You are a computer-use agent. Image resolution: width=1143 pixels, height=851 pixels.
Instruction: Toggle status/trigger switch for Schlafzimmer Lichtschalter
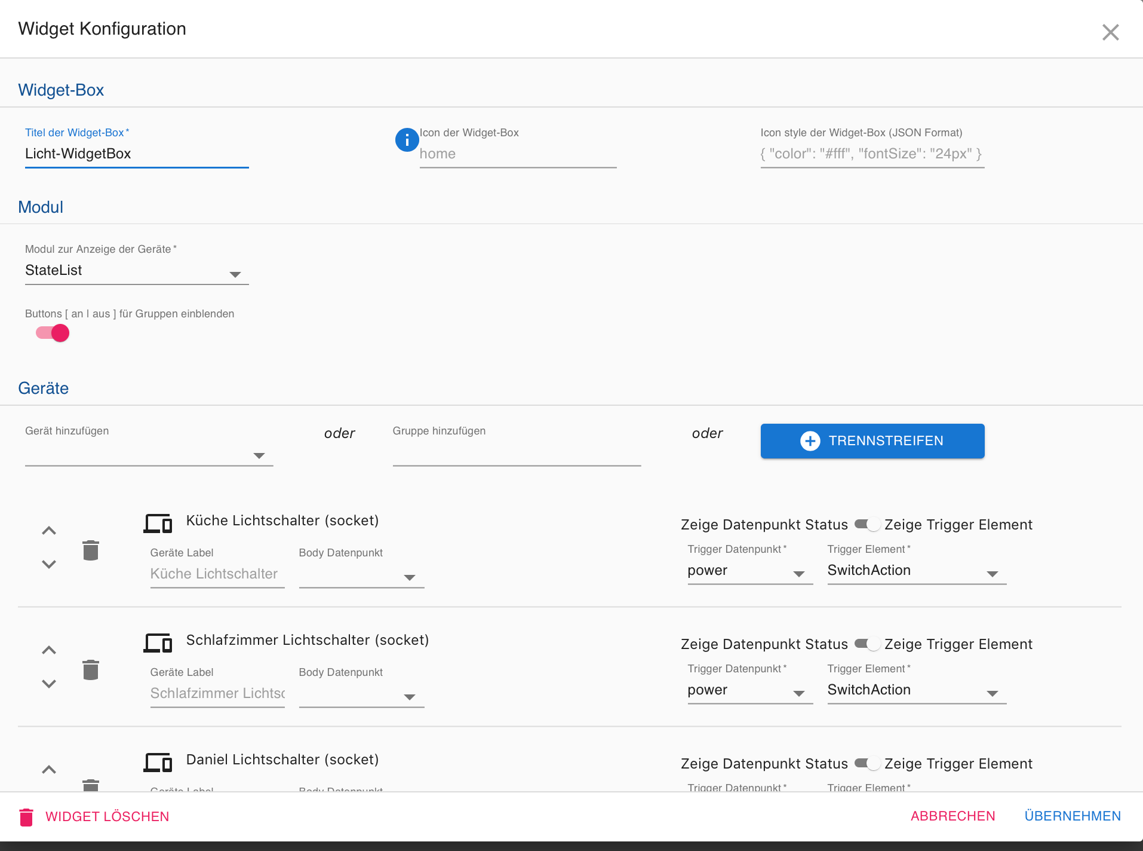[x=867, y=644]
